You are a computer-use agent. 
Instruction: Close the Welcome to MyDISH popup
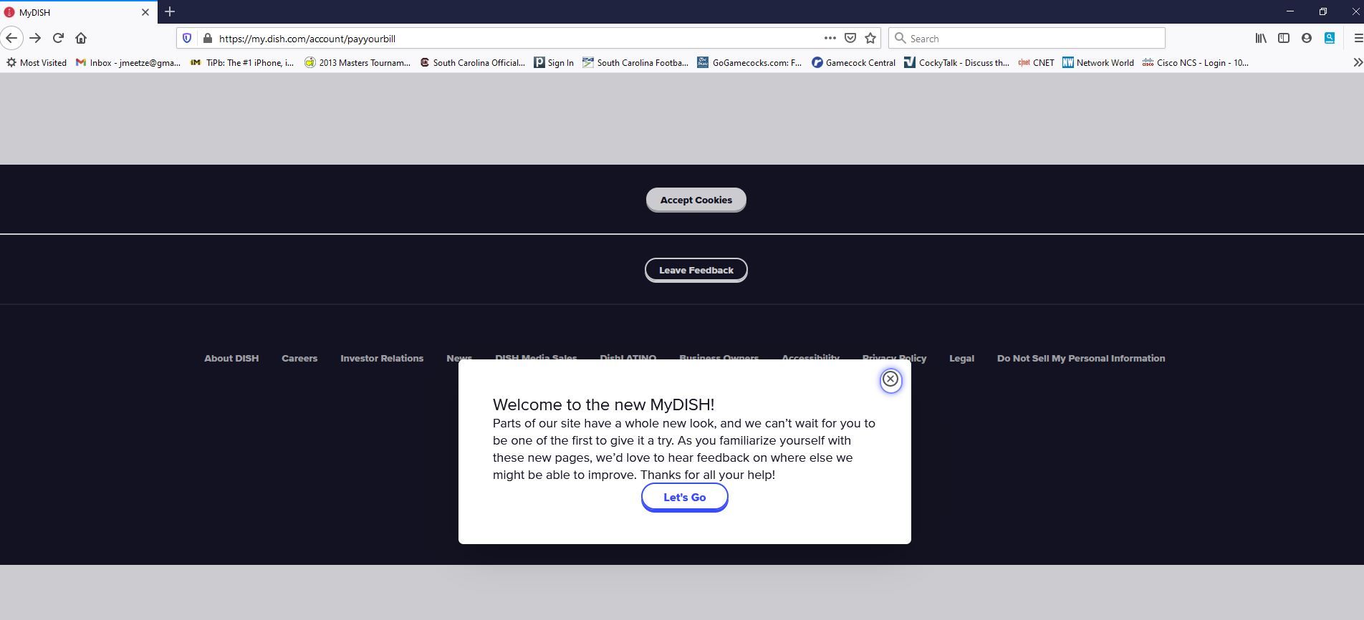click(890, 379)
